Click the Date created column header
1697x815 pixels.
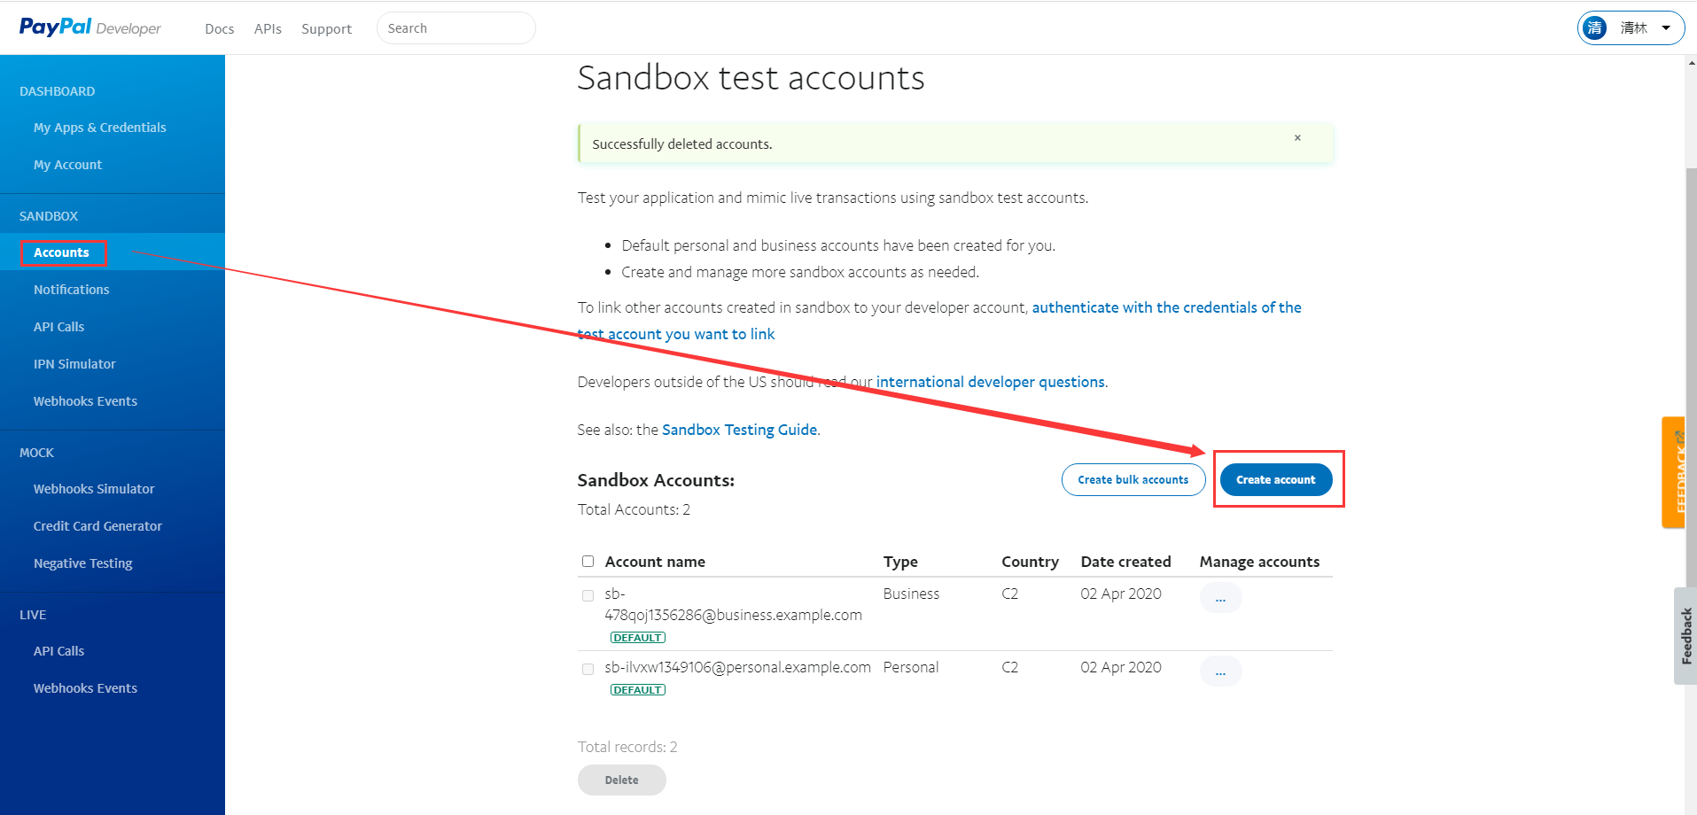click(x=1125, y=562)
